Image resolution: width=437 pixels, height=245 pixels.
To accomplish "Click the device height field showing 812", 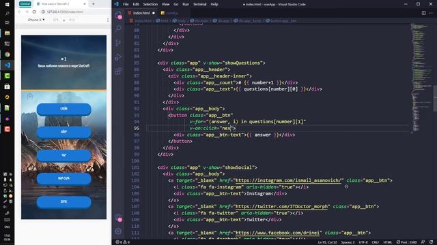I will 72,20.
